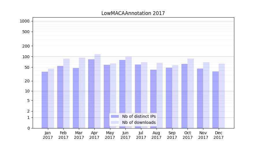Select the November 2017 downloads bar
Viewport: 260px width, 144px height.
coord(206,95)
